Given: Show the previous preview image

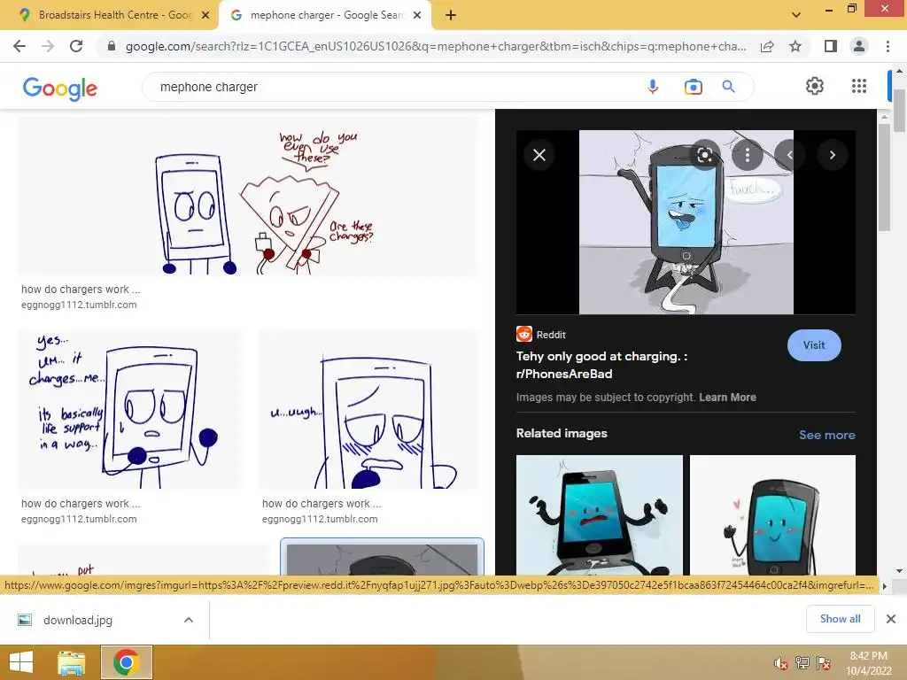Looking at the screenshot, I should [x=789, y=155].
